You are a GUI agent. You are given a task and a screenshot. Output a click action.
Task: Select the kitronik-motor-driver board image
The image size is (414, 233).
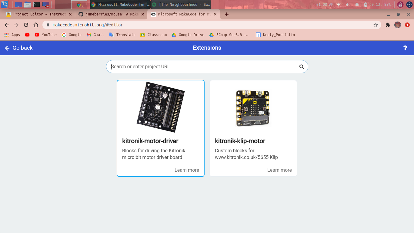coord(161,107)
